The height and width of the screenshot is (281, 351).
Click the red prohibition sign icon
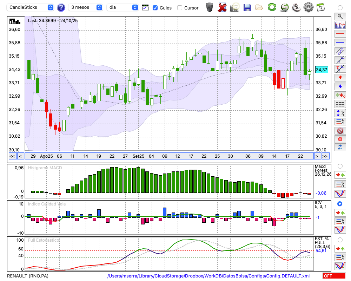pos(340,131)
